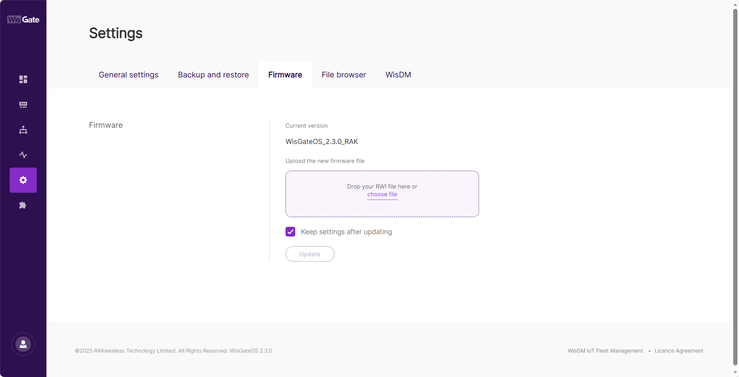Screen dimensions: 739x377
Task: Open the File browser tab
Action: click(344, 75)
